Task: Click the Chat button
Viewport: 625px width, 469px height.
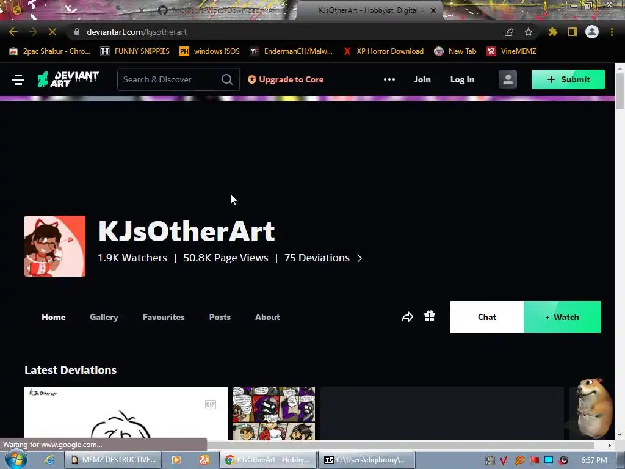Action: 487,317
